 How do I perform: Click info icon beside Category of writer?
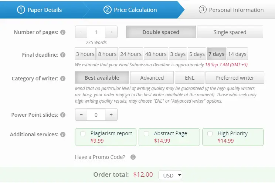click(63, 79)
